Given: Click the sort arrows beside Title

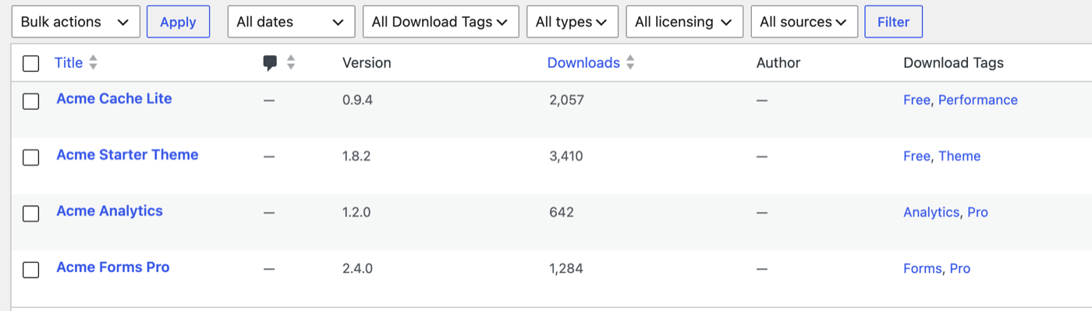Looking at the screenshot, I should coord(94,63).
